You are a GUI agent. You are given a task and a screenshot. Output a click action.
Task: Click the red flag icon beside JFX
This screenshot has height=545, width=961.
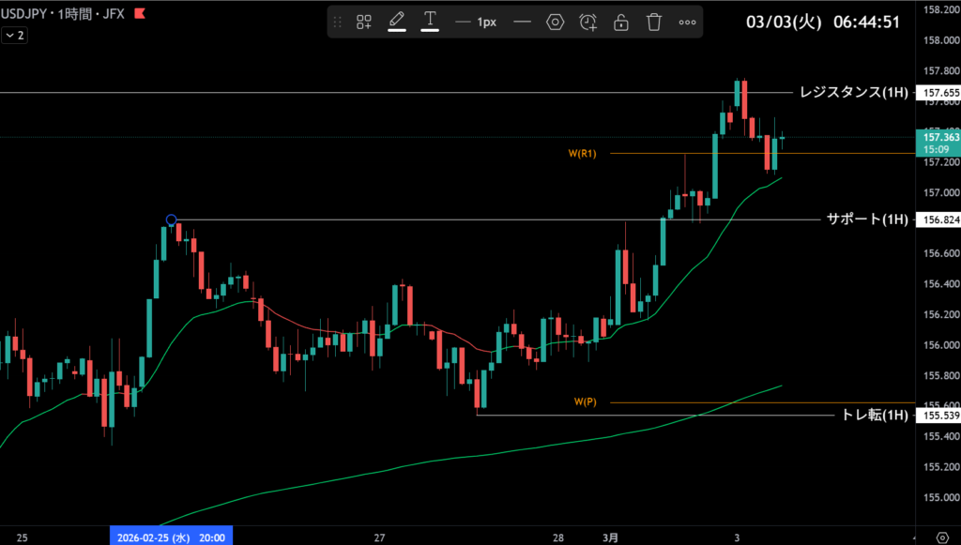pos(140,15)
